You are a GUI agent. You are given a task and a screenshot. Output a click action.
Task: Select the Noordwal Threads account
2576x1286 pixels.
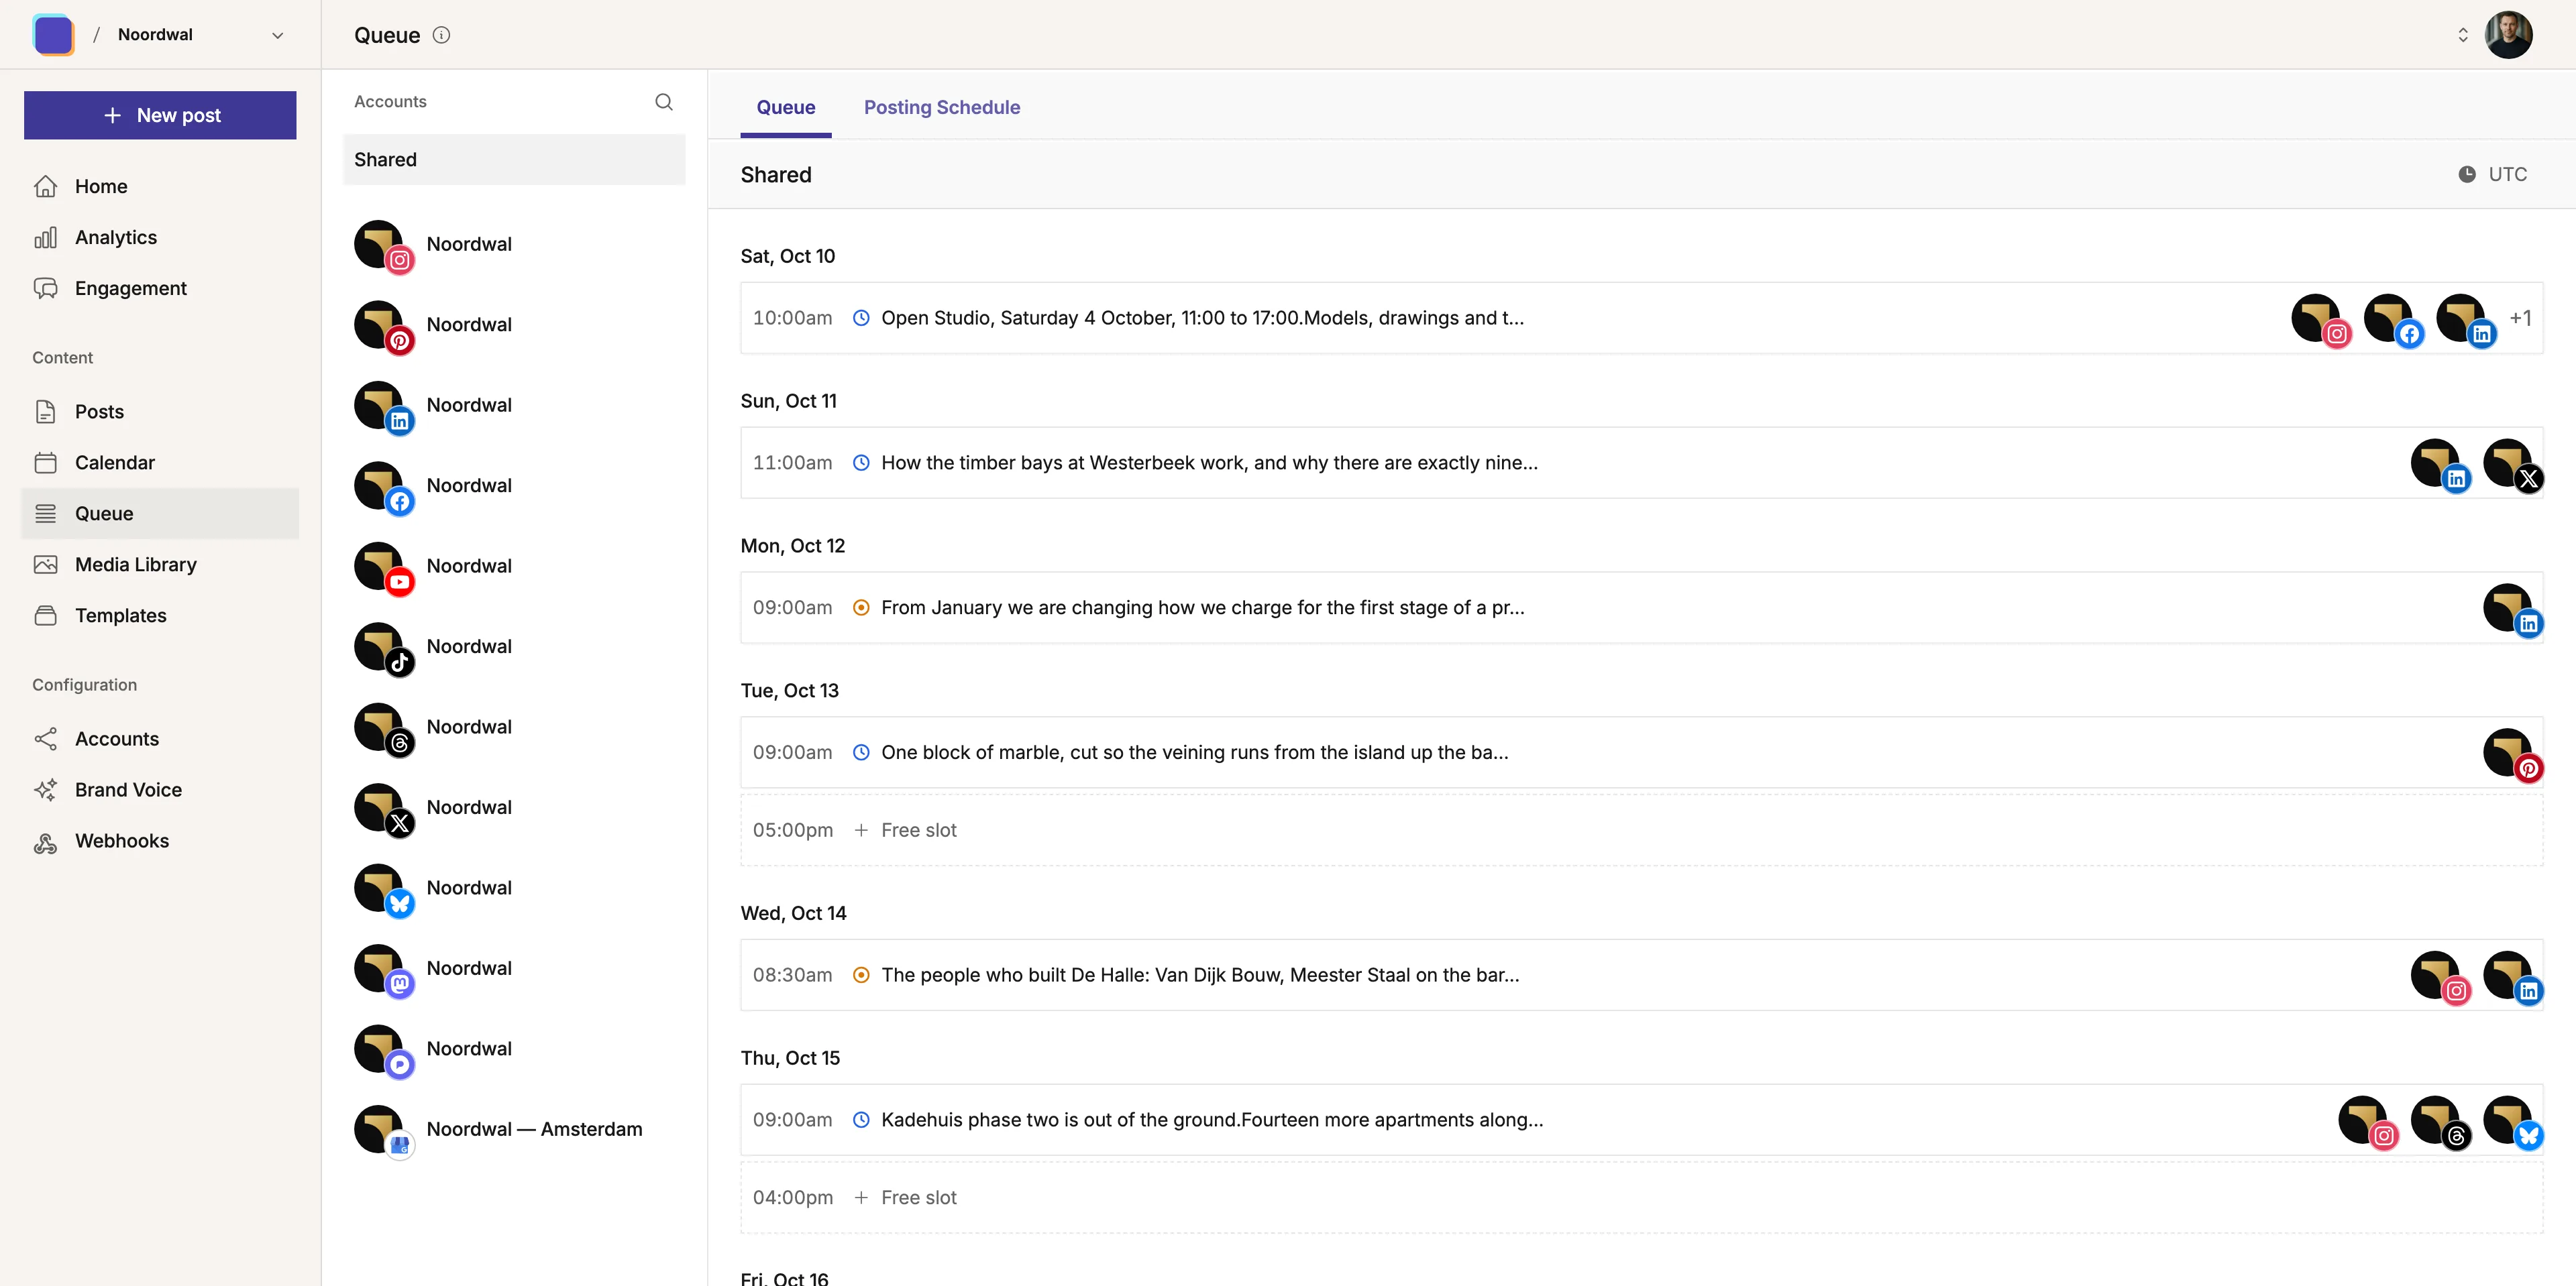coord(514,727)
